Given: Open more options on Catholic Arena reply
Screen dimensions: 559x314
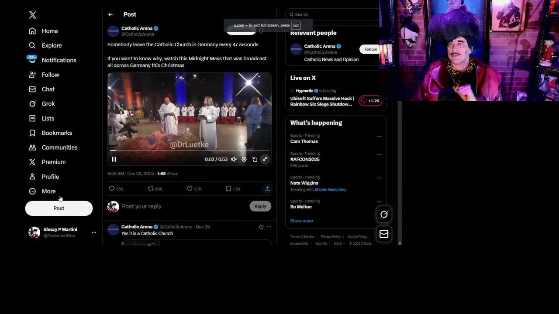Looking at the screenshot, I should (269, 227).
